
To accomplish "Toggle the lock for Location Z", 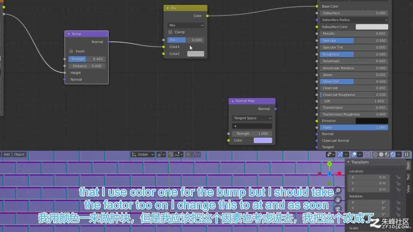I will (x=398, y=189).
